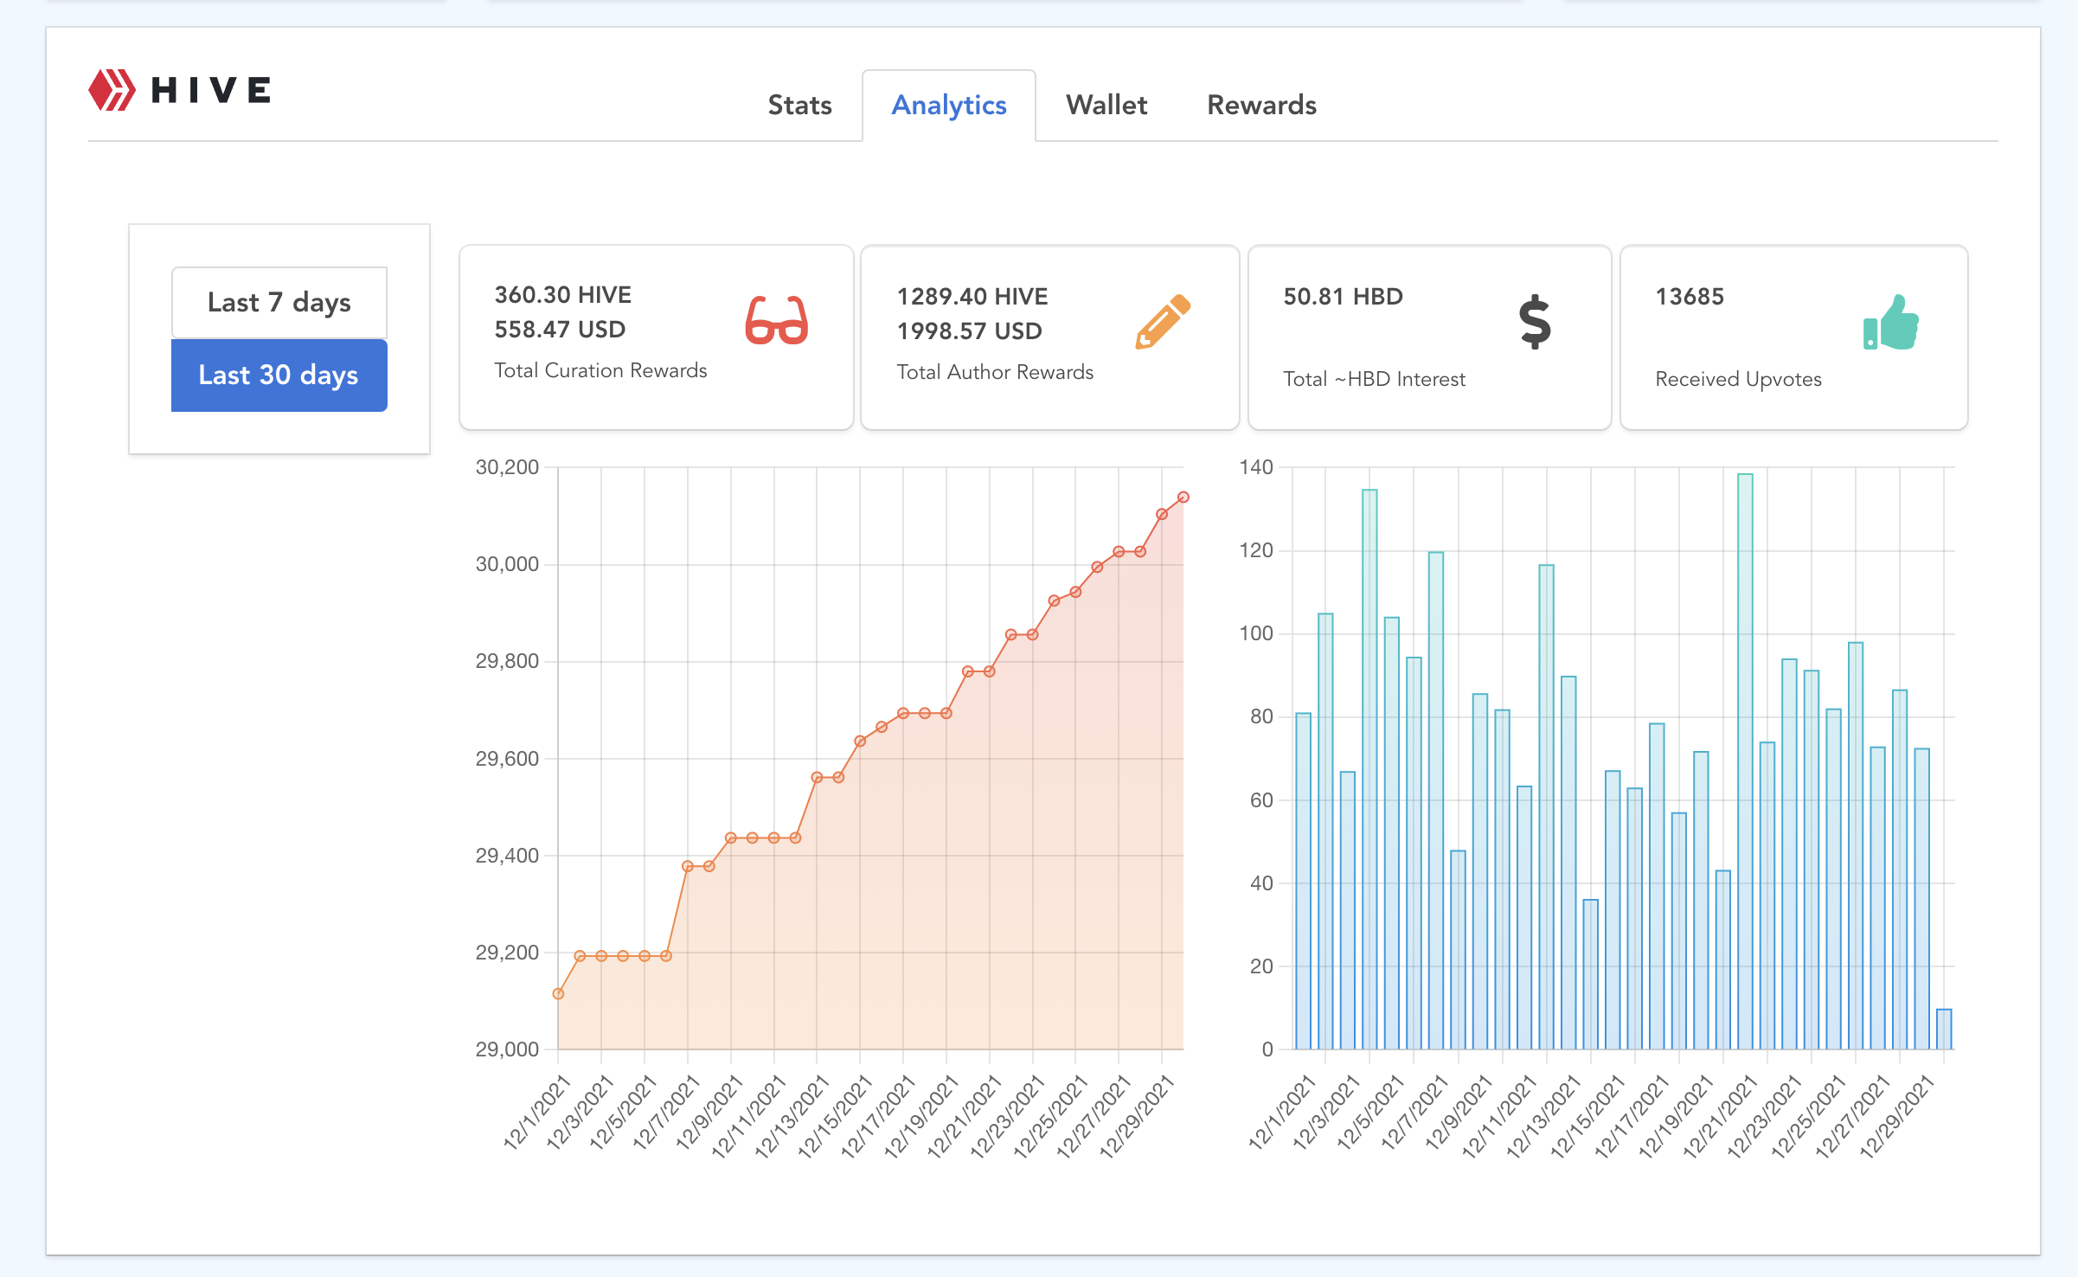Click Total ~HBD Interest label
2078x1277 pixels.
tap(1374, 379)
